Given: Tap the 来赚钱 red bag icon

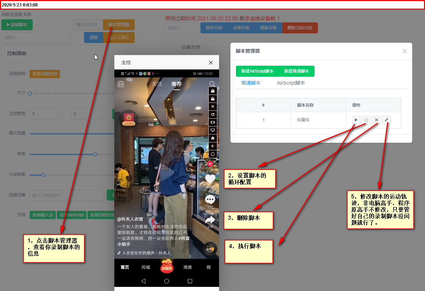Looking at the screenshot, I should point(167,266).
